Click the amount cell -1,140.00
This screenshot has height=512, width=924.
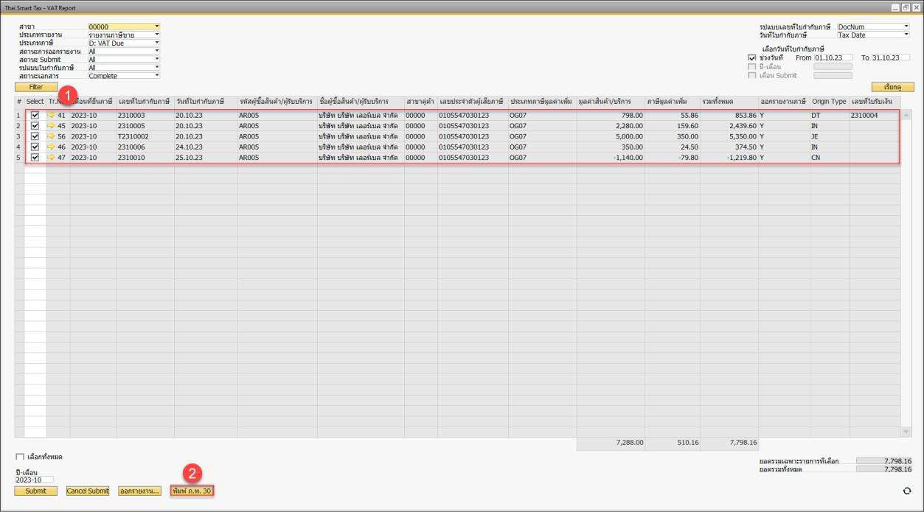click(611, 157)
